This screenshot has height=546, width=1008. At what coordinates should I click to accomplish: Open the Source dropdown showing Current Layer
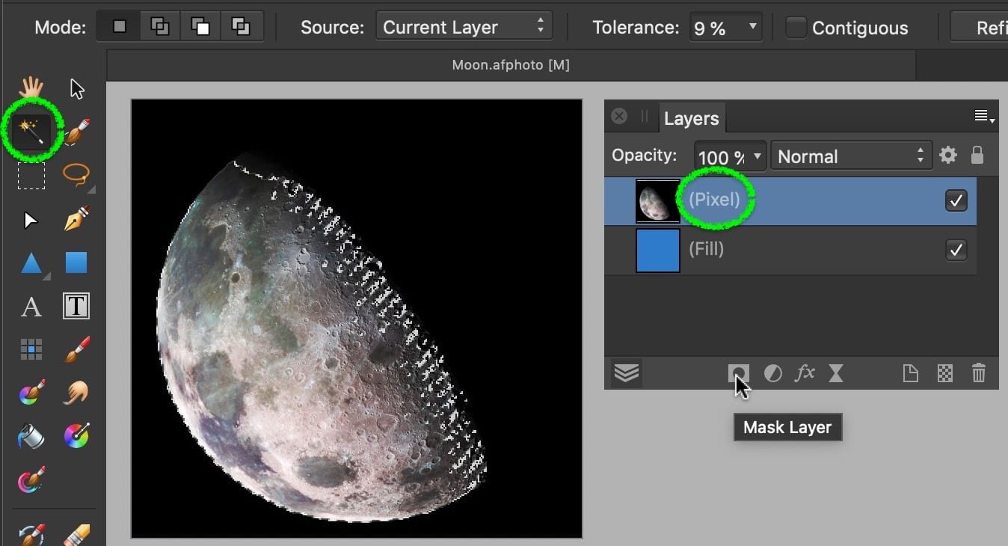tap(464, 28)
